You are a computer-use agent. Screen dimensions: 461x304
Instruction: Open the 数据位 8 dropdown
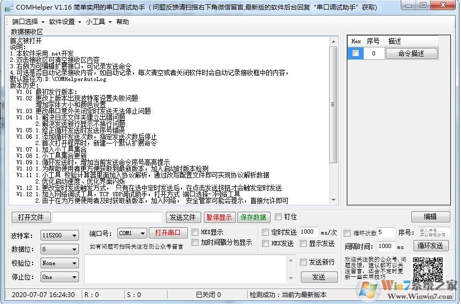[x=60, y=249]
